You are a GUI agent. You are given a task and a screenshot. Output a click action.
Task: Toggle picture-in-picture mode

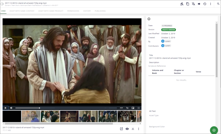pos(133,108)
